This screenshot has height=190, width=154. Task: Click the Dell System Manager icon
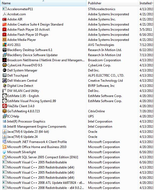[x=5, y=70]
